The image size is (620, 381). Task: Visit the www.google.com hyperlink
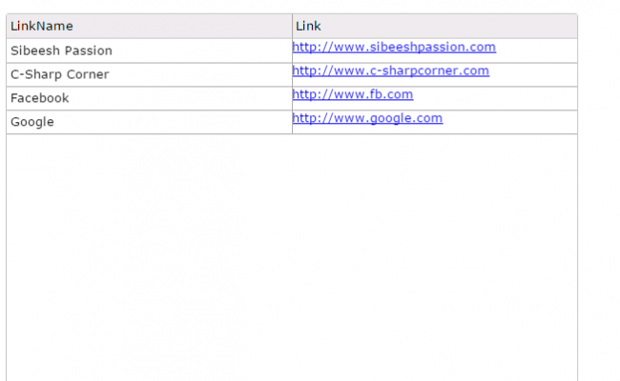coord(367,118)
